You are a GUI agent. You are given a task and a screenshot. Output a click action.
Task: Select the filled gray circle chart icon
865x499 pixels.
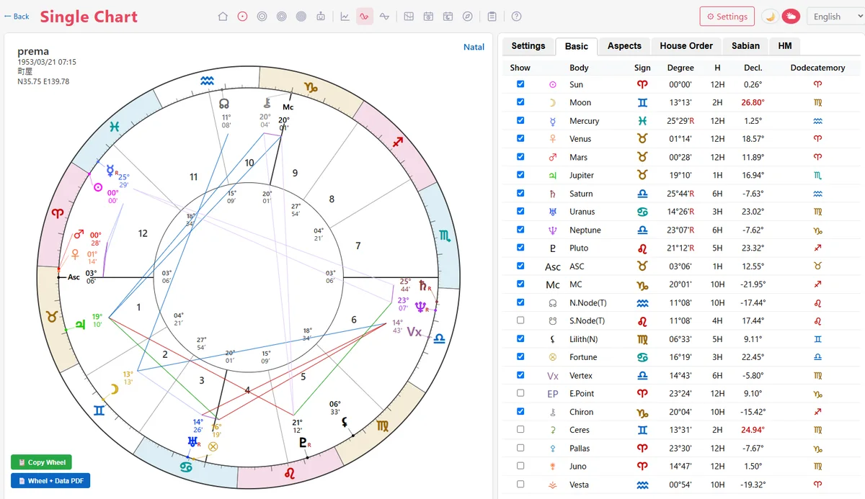(301, 17)
